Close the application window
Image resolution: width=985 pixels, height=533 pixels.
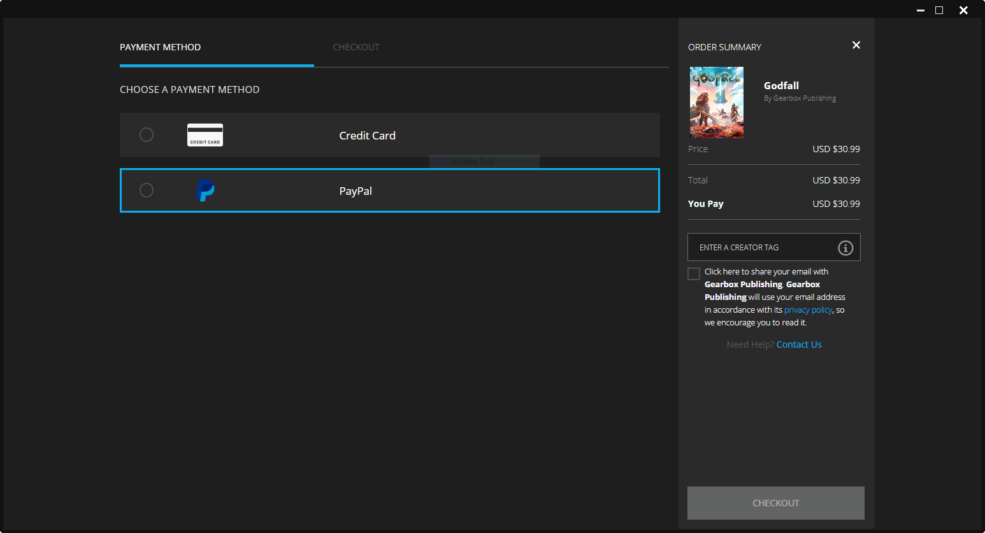pyautogui.click(x=964, y=10)
